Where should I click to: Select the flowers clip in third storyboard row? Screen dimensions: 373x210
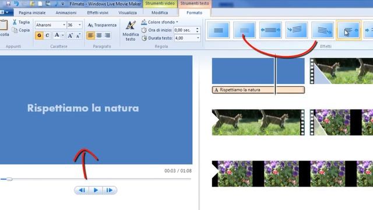(x=293, y=174)
